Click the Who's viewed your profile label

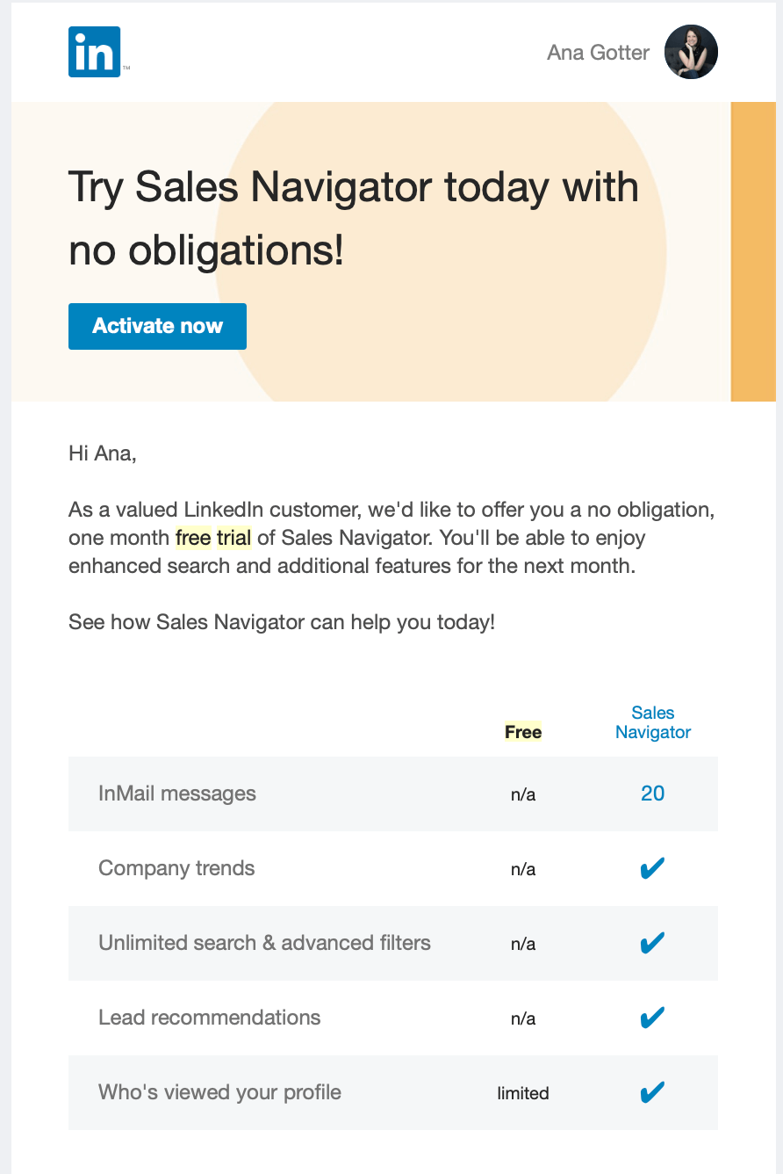(219, 1092)
